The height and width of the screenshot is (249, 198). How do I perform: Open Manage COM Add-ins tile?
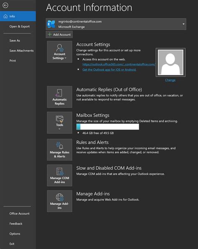point(59,175)
